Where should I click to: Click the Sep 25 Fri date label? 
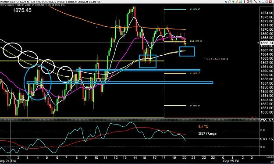(x=231, y=161)
